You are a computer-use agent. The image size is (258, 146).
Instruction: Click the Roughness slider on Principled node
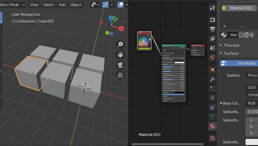173,71
